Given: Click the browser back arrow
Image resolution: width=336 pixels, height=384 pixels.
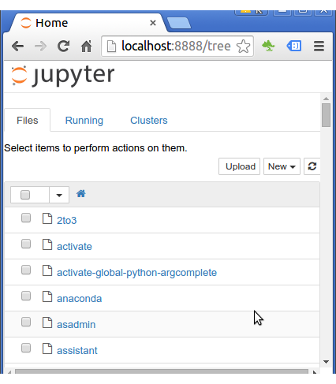Looking at the screenshot, I should pyautogui.click(x=18, y=47).
